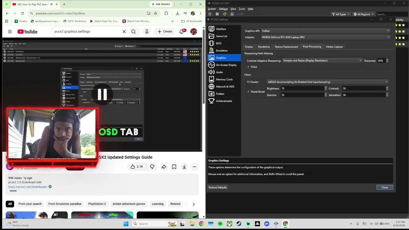Open the Contrast Adaptive Sharpening dropdown
Image resolution: width=409 pixels, height=230 pixels.
point(322,61)
